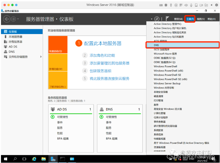220x163 pixels.
Task: Open taskbar search magnifier
Action: click(15, 159)
